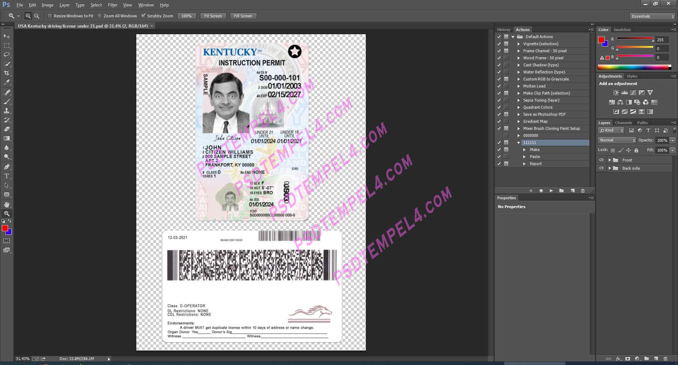Image resolution: width=678 pixels, height=365 pixels.
Task: Hide the Front layer group
Action: tap(601, 160)
